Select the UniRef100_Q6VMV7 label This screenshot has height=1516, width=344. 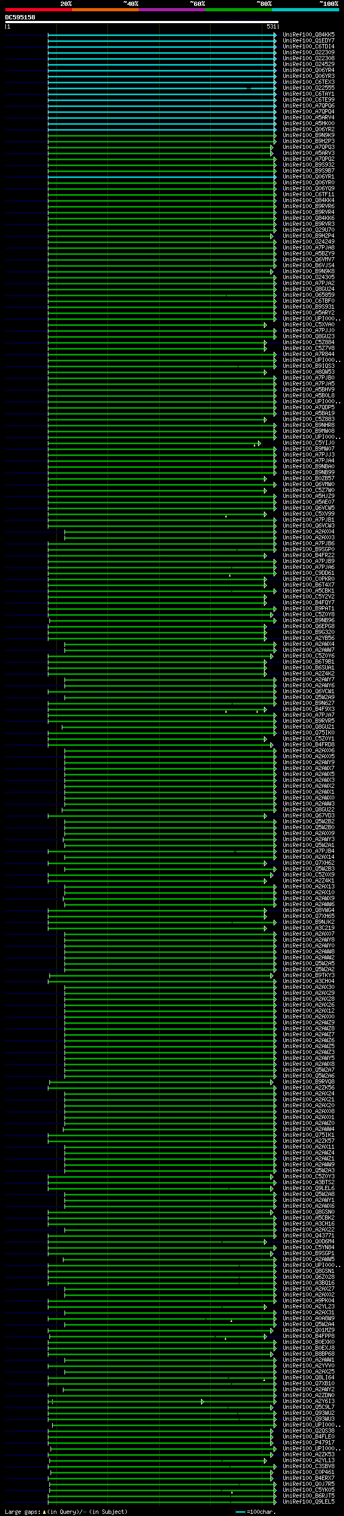[x=309, y=259]
